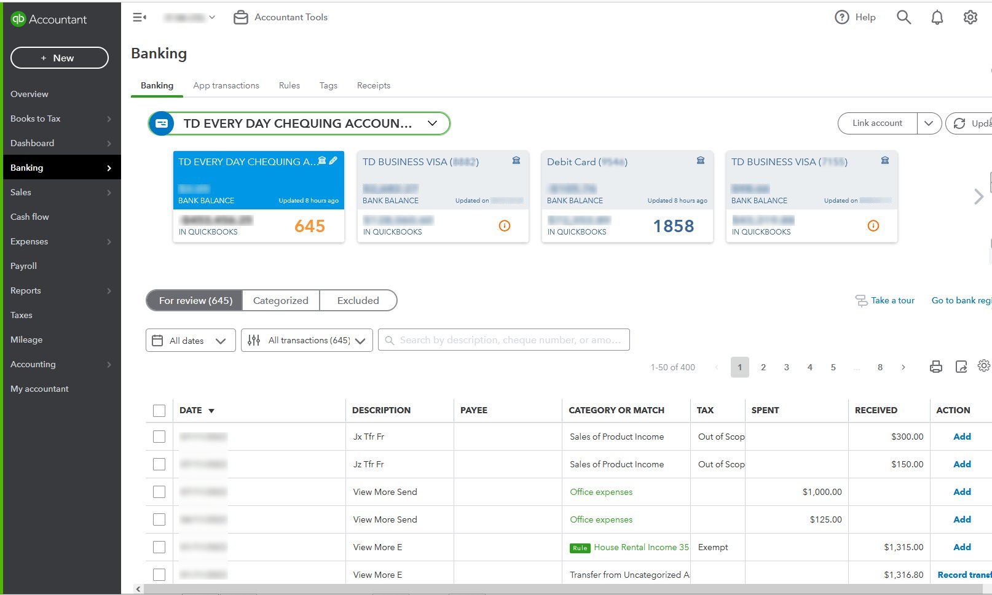The width and height of the screenshot is (992, 595).
Task: Open the App transactions tab
Action: point(226,85)
